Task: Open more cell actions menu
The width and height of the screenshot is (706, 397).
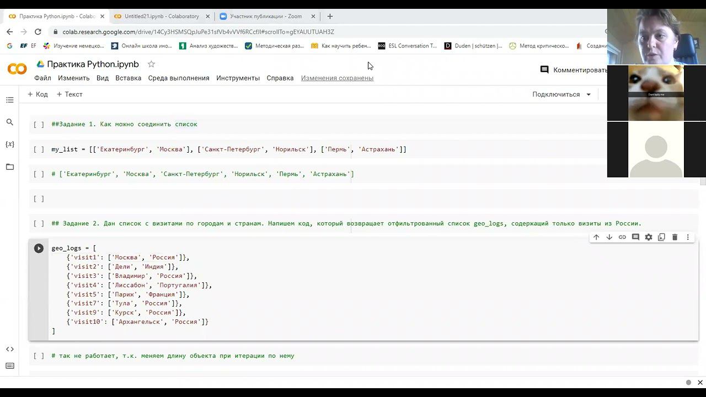Action: 688,237
